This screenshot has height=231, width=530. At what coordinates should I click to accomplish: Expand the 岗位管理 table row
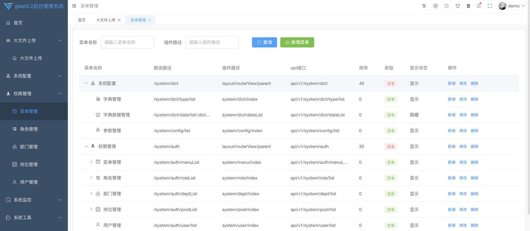(91, 210)
